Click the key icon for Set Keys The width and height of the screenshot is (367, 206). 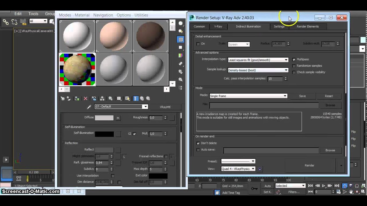point(254,189)
